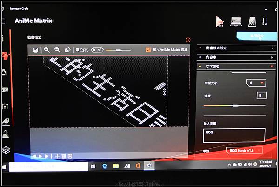Launch Microsoft Edge from the taskbar
This screenshot has width=279, height=187.
[105, 166]
